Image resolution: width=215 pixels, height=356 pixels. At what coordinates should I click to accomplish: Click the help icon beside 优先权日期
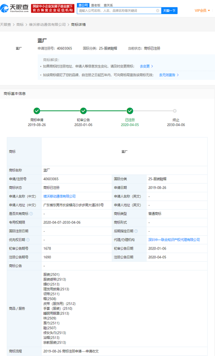(28, 240)
